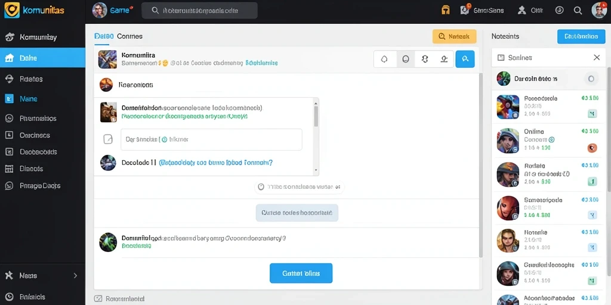The width and height of the screenshot is (611, 305).
Task: Open the Semenoipeda game thumbnail
Action: point(508,208)
